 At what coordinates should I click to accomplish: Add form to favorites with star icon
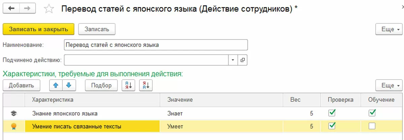click(49, 9)
